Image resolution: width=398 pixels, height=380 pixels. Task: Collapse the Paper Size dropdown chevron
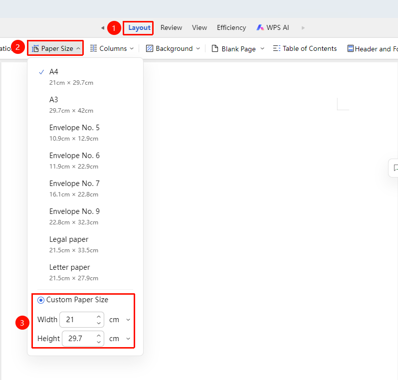pyautogui.click(x=78, y=48)
